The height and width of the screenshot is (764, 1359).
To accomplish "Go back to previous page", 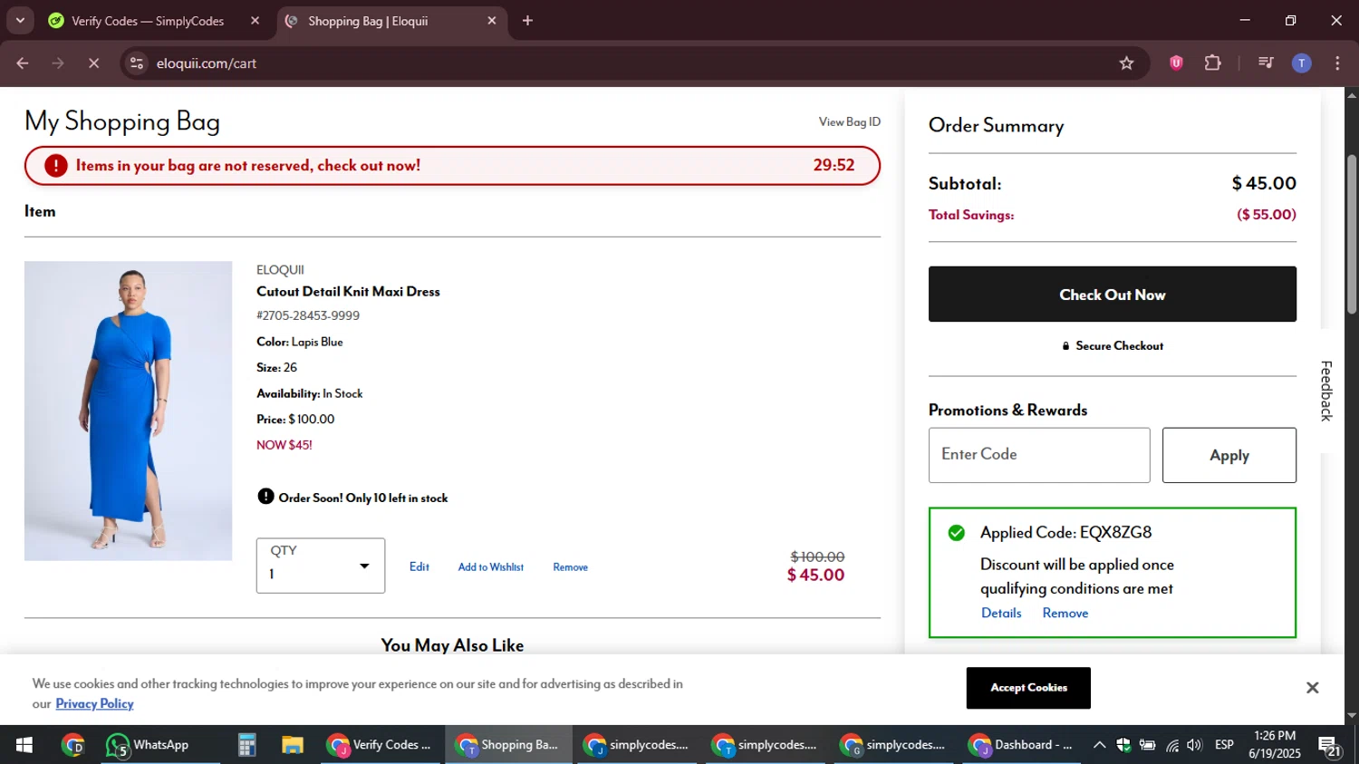I will point(23,63).
